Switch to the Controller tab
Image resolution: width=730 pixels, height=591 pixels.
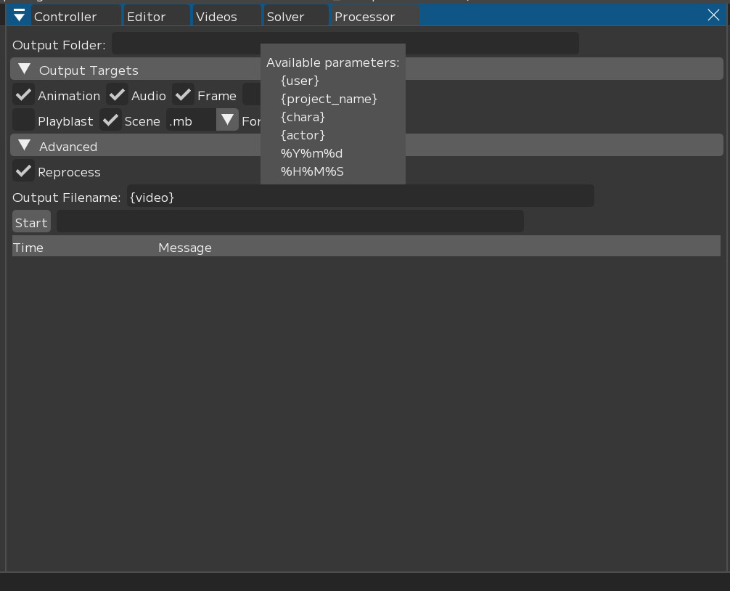pos(65,16)
